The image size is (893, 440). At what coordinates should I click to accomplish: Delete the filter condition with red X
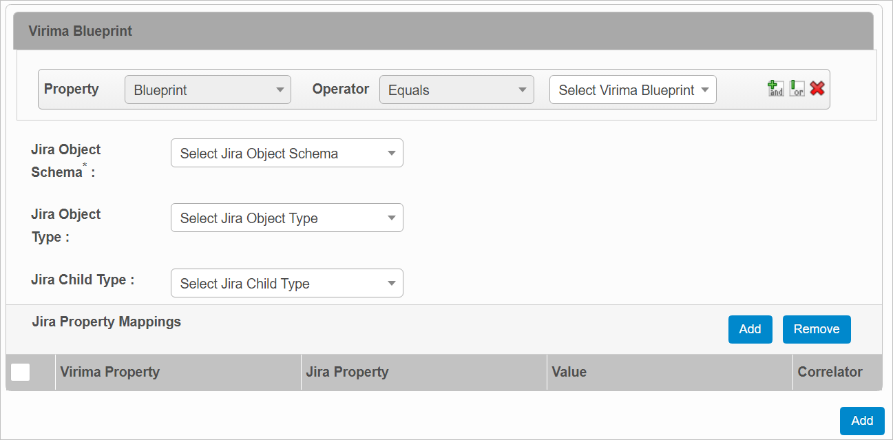[817, 88]
